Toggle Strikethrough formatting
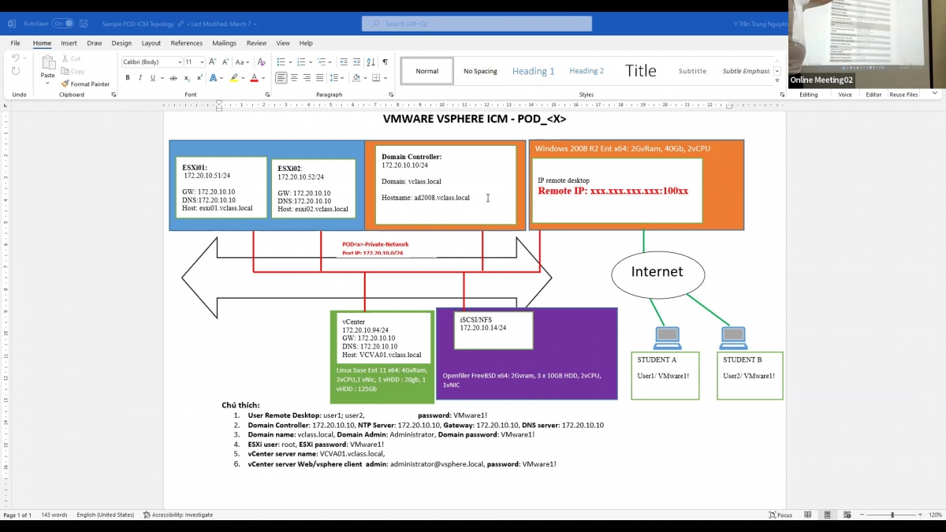The width and height of the screenshot is (946, 532). [173, 78]
